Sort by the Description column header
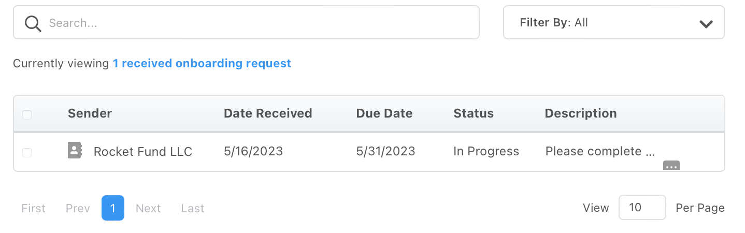The image size is (745, 233). coord(581,113)
